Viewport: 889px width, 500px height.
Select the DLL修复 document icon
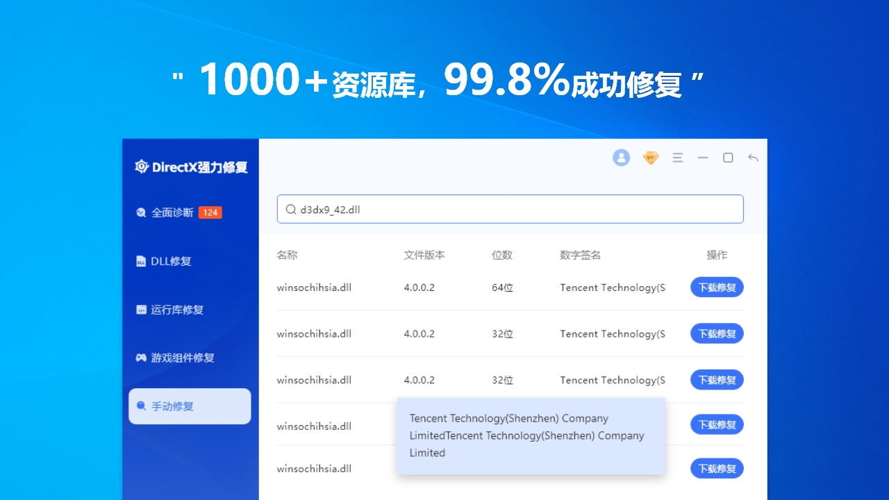pyautogui.click(x=142, y=261)
